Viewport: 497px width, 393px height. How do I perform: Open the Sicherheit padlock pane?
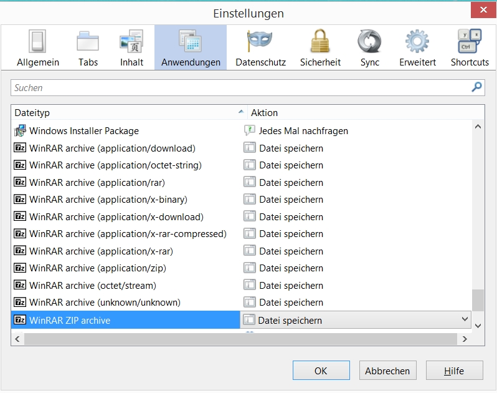point(320,47)
